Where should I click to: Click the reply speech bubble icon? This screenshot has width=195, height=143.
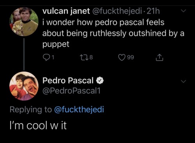pyautogui.click(x=46, y=58)
